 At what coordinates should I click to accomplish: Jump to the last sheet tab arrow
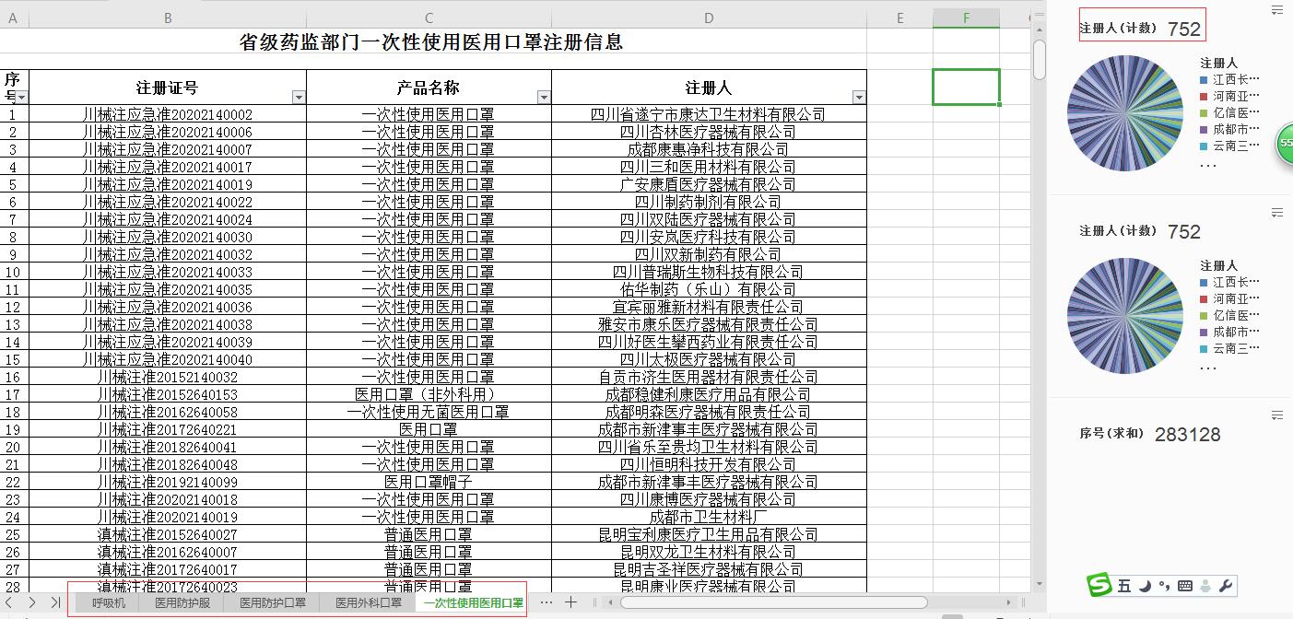54,602
